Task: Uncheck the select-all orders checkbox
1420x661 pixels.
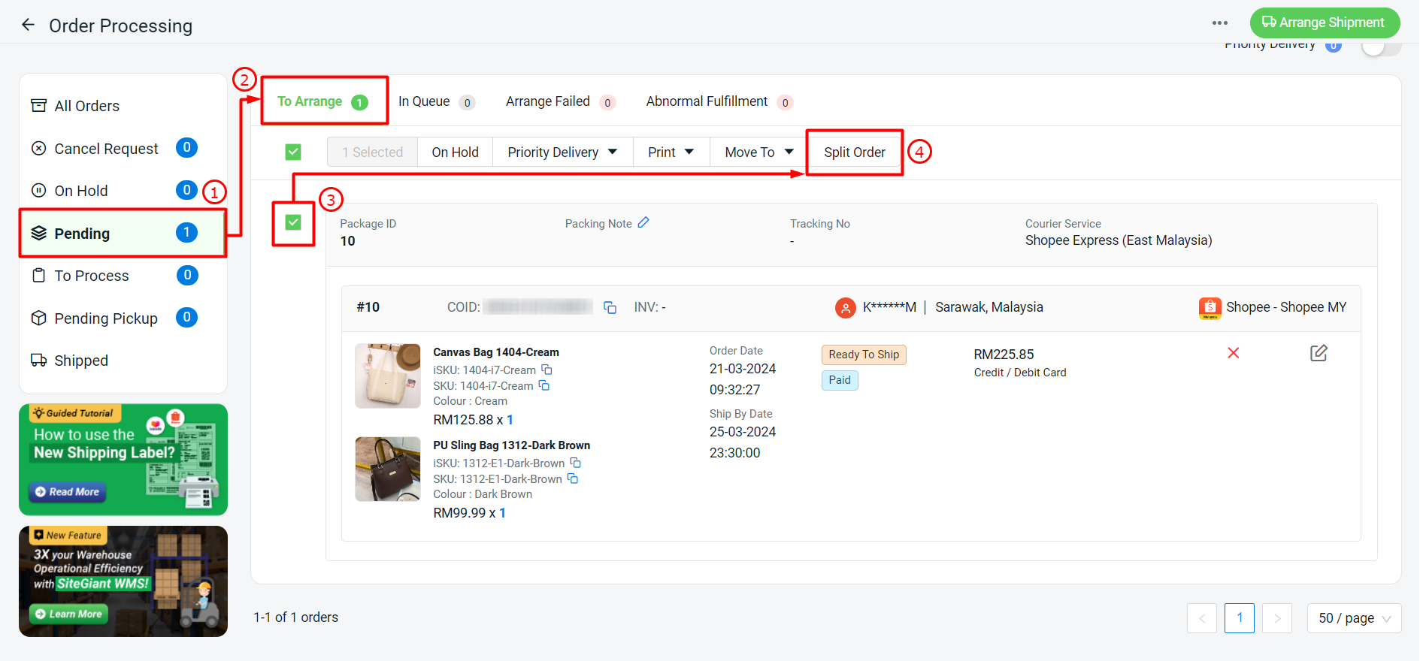Action: pos(293,152)
